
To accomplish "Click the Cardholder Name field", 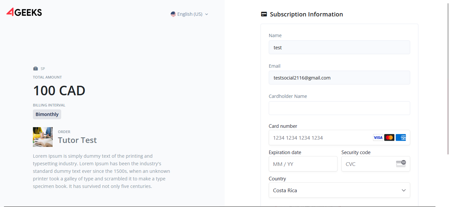I will tap(339, 108).
